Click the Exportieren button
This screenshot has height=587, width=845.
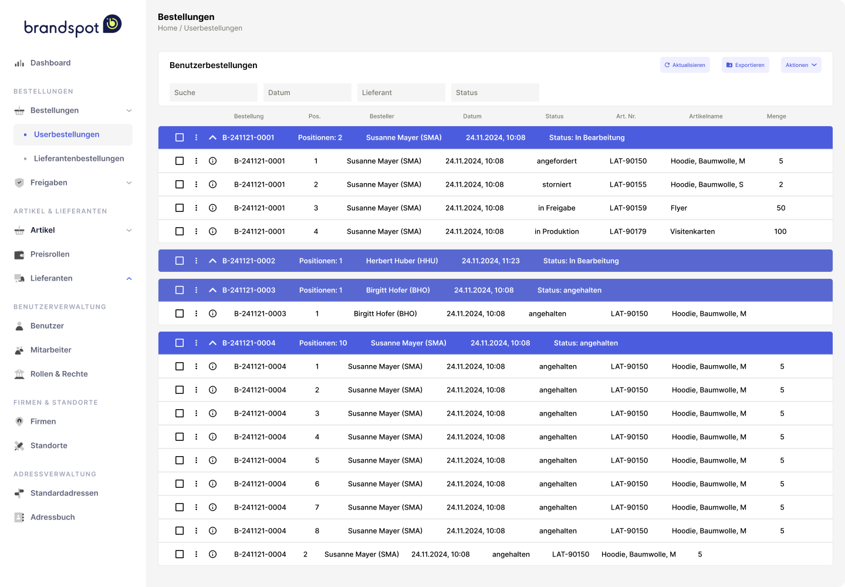click(745, 65)
